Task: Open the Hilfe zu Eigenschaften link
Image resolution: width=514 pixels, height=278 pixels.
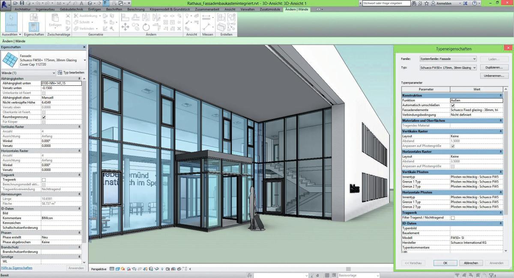Action: 17,268
